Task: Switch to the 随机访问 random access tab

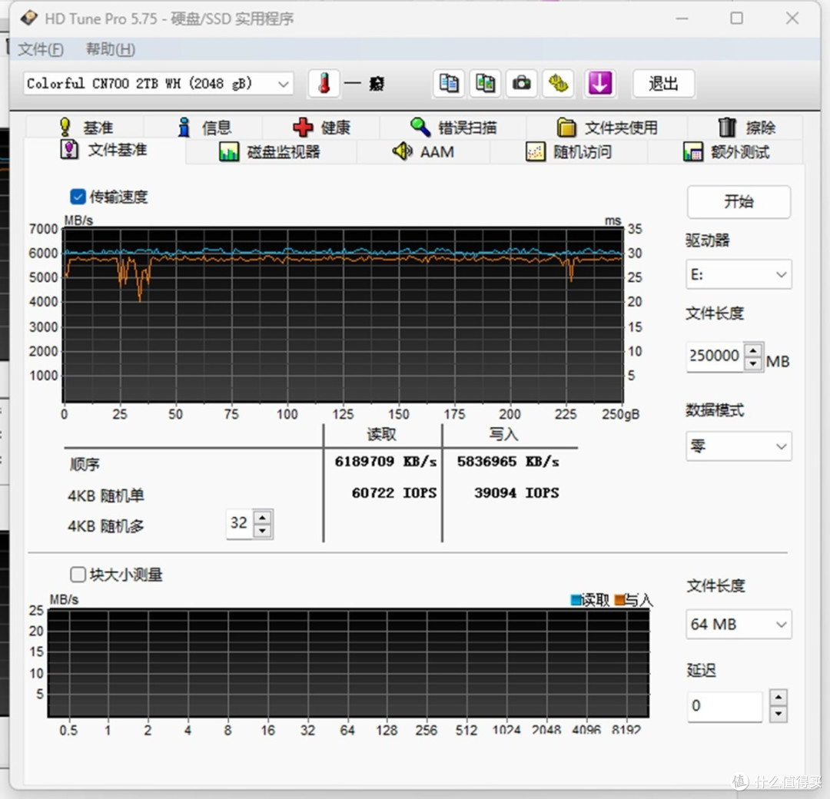Action: click(569, 152)
